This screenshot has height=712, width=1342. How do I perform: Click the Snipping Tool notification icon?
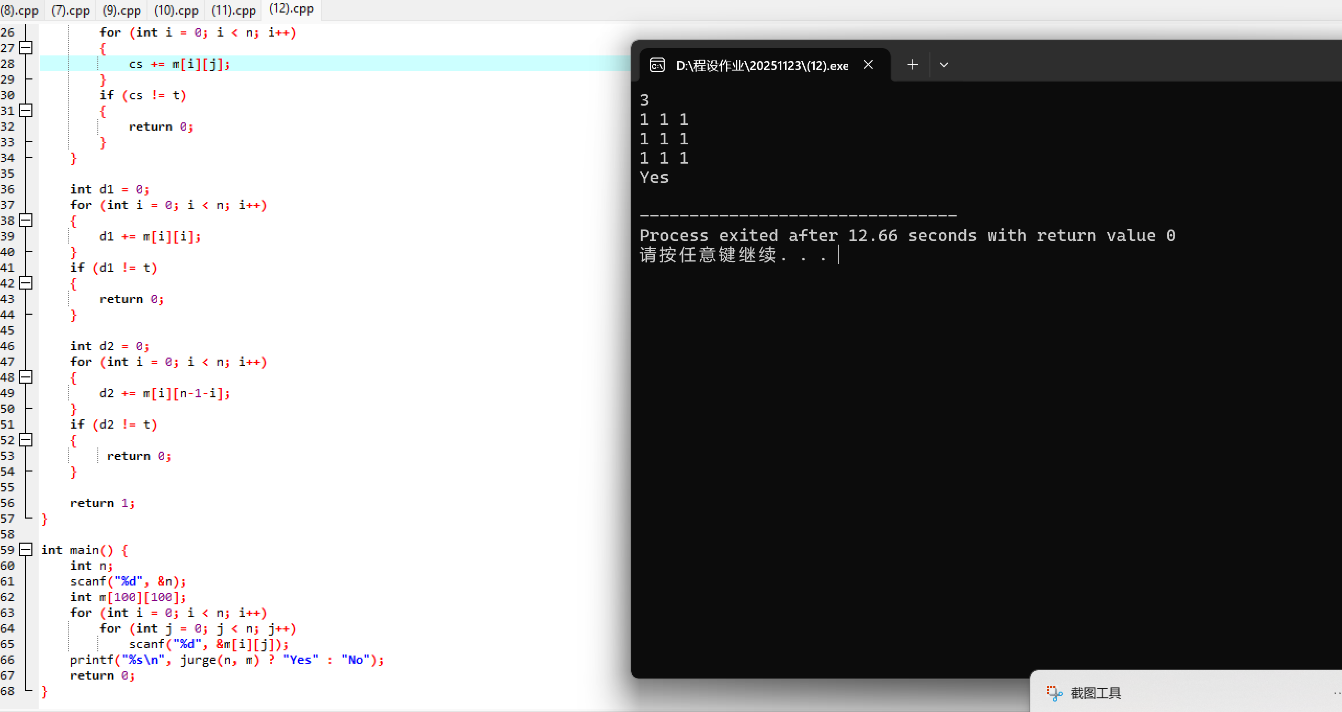[1054, 693]
